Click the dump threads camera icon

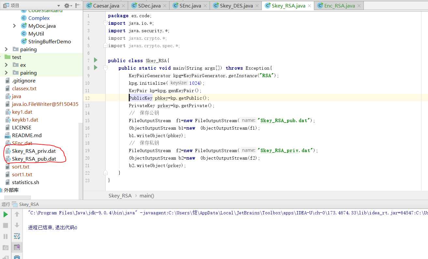click(x=6, y=248)
